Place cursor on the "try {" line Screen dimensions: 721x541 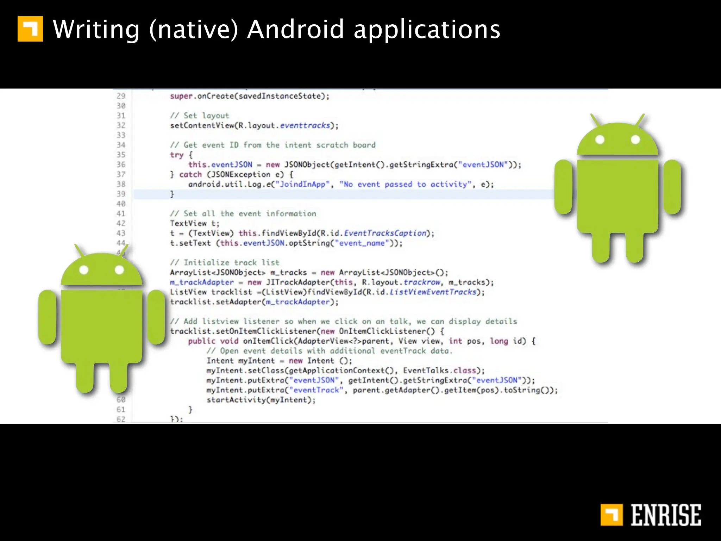coord(181,155)
